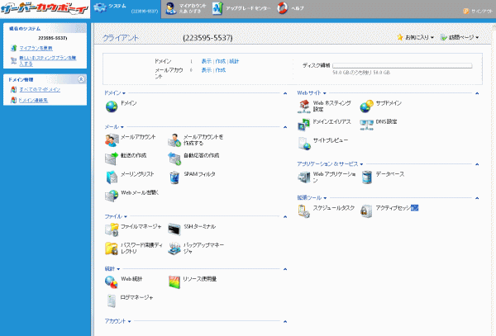This screenshot has width=496, height=336.
Task: Open the リソース使用量 usage icon
Action: click(174, 281)
